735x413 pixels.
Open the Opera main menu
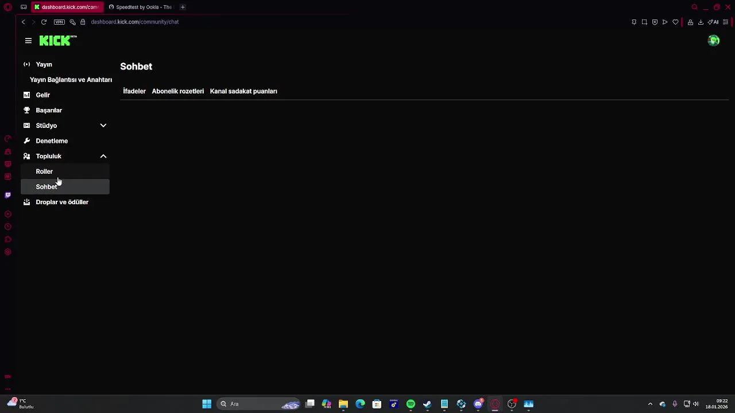click(7, 7)
